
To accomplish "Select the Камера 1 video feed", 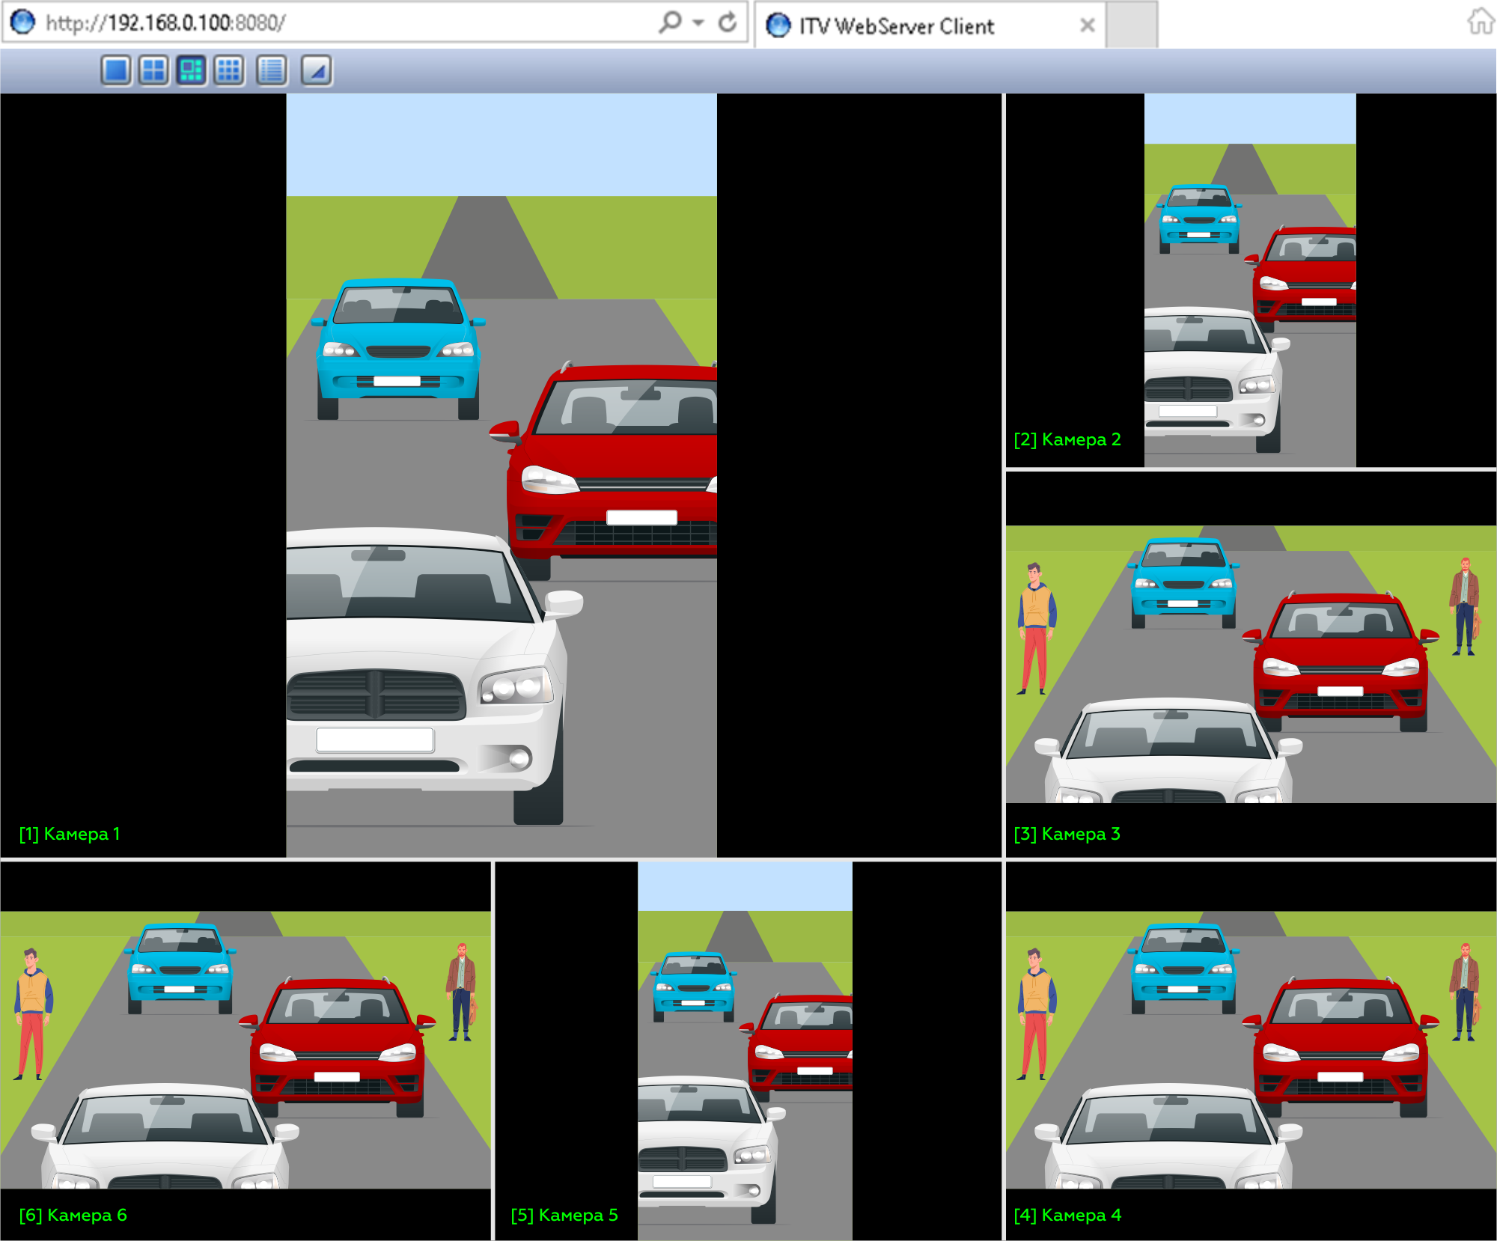I will tap(501, 475).
